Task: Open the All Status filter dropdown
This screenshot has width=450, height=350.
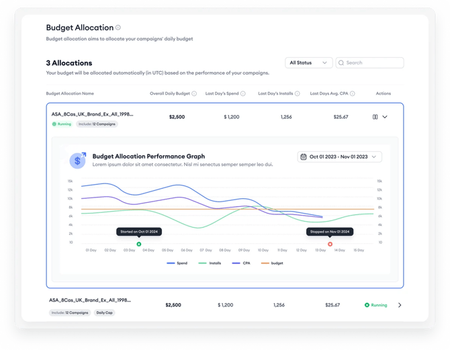Action: tap(308, 62)
